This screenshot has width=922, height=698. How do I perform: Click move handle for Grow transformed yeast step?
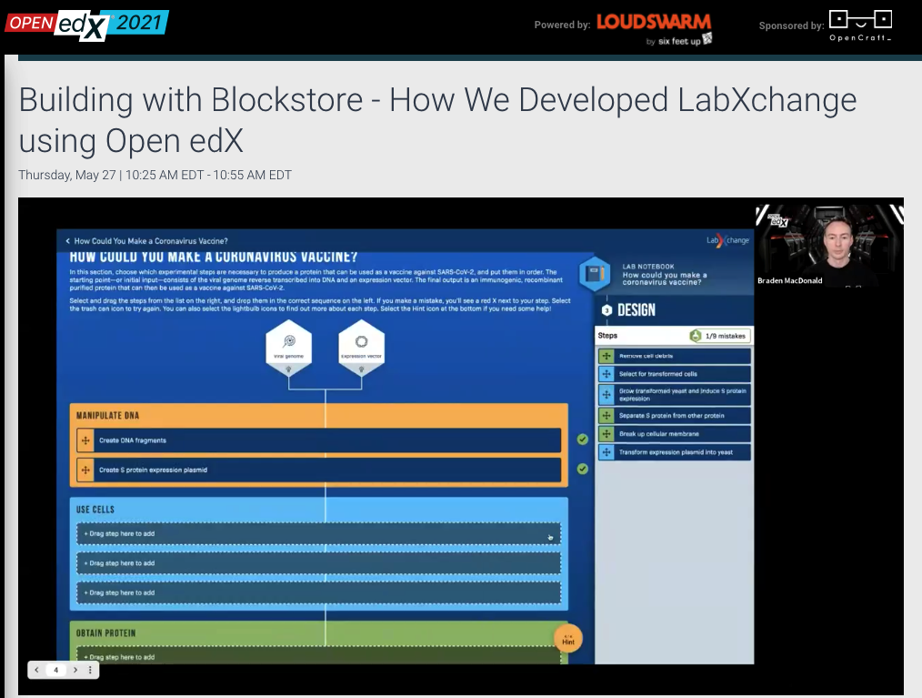(606, 394)
